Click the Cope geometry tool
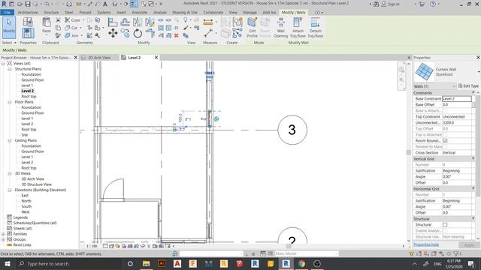This screenshot has height=270, width=481. (73, 20)
